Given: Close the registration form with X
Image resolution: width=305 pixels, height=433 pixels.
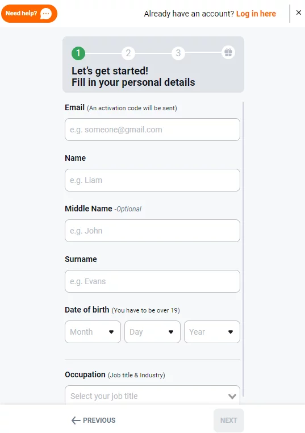Looking at the screenshot, I should (299, 13).
